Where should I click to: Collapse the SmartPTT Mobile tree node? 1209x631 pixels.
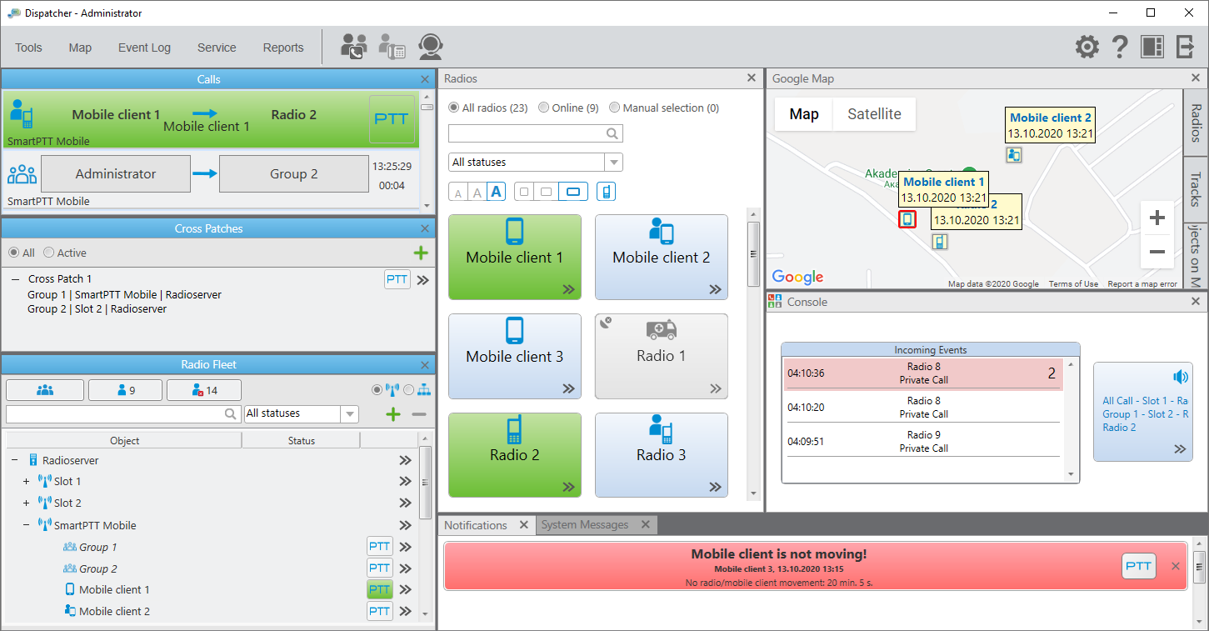tap(26, 525)
